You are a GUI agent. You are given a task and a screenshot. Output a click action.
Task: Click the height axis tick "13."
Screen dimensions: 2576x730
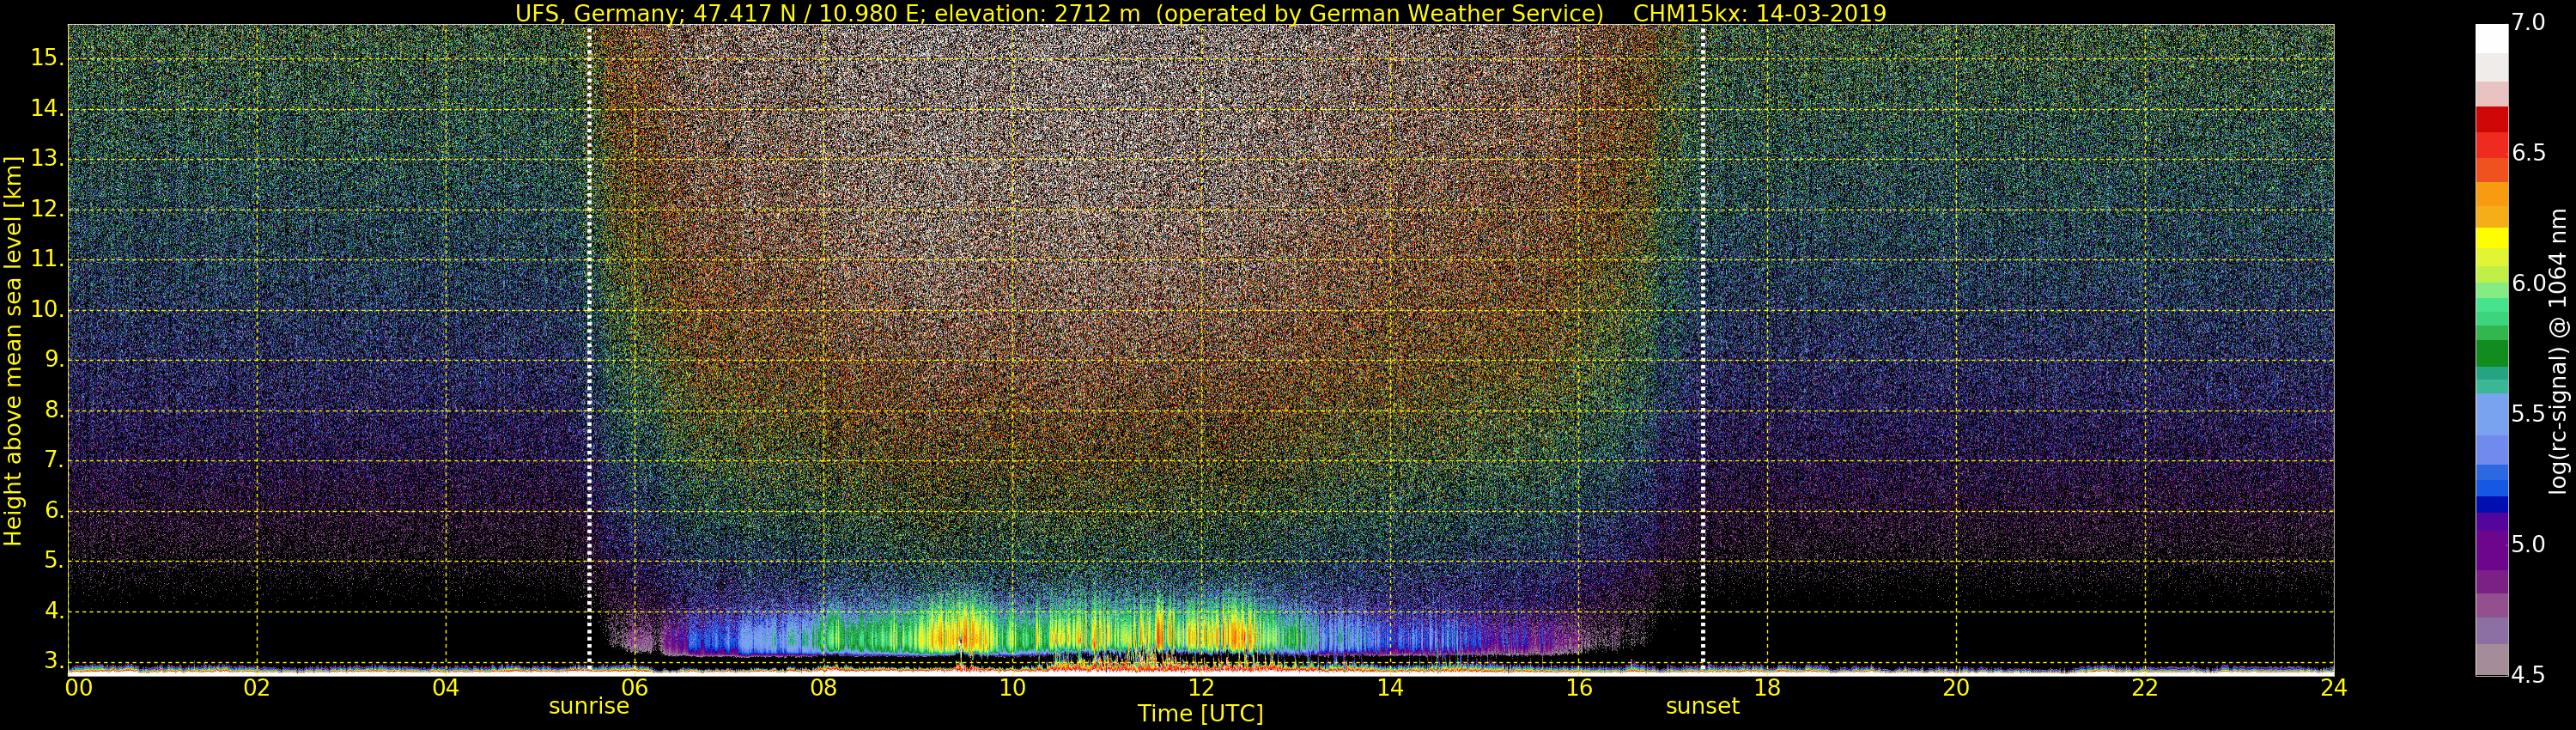47,158
